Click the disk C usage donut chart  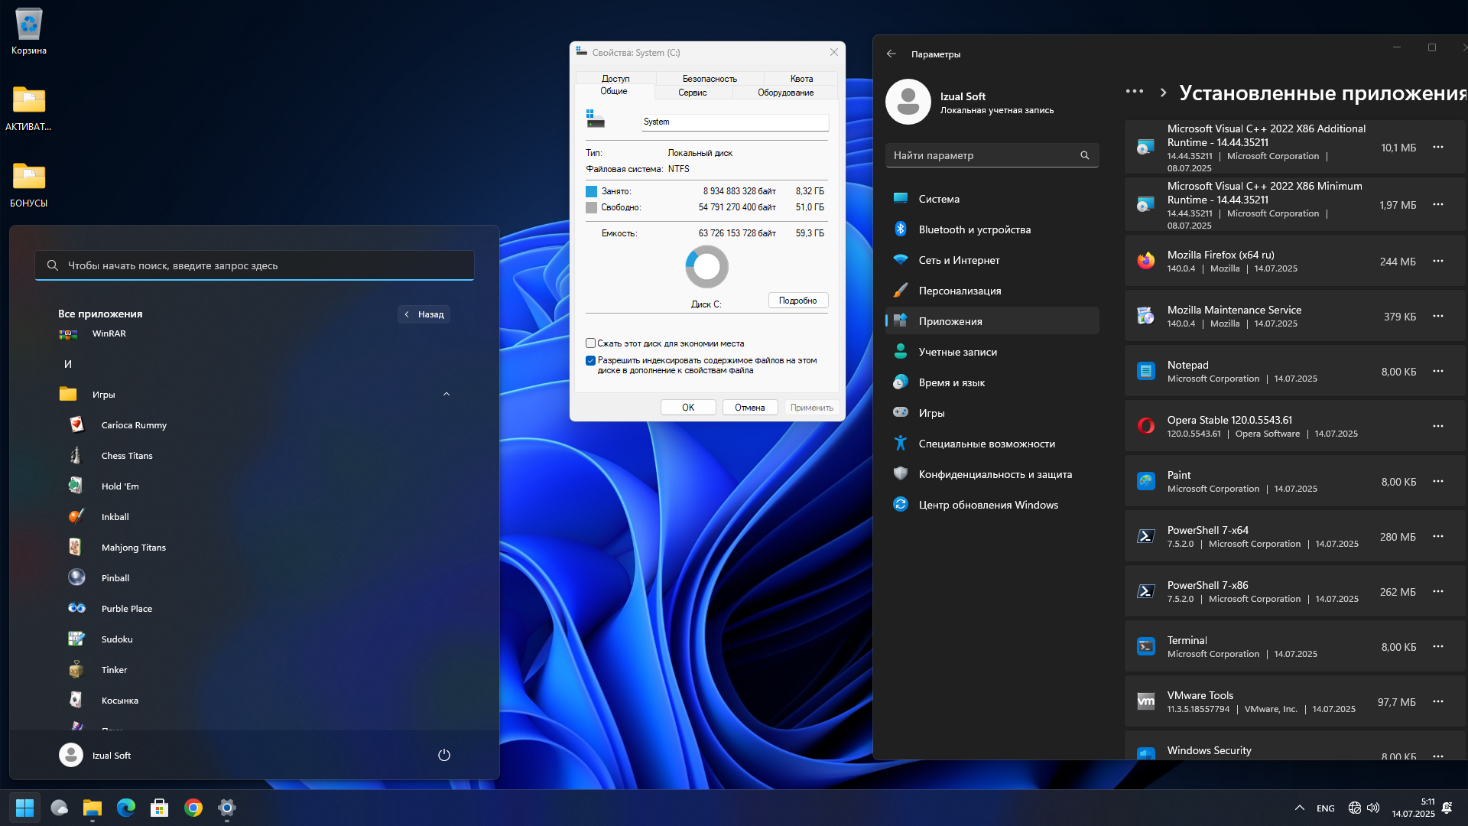pyautogui.click(x=706, y=266)
